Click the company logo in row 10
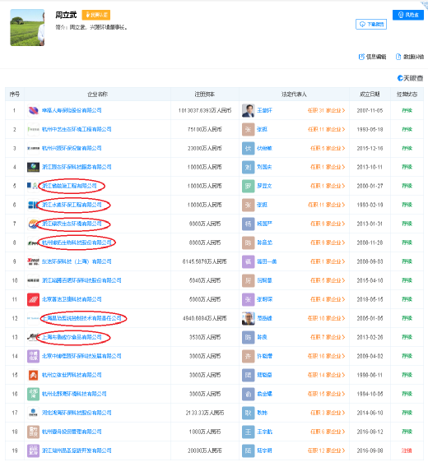The height and width of the screenshot is (462, 428). [x=33, y=280]
